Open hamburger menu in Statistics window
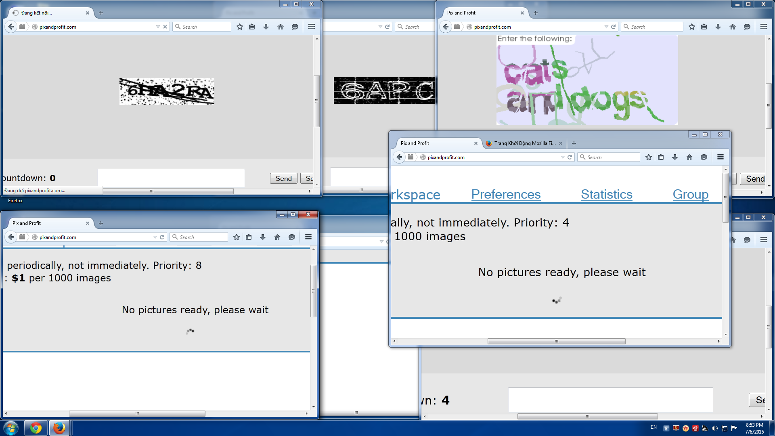This screenshot has height=436, width=775. 721,157
